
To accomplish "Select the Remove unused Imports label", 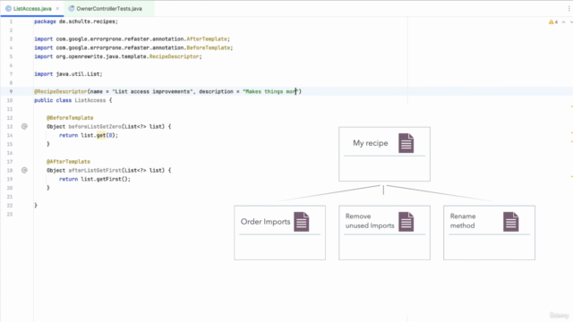I will (370, 221).
